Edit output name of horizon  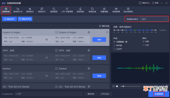pyautogui.click(x=57, y=68)
